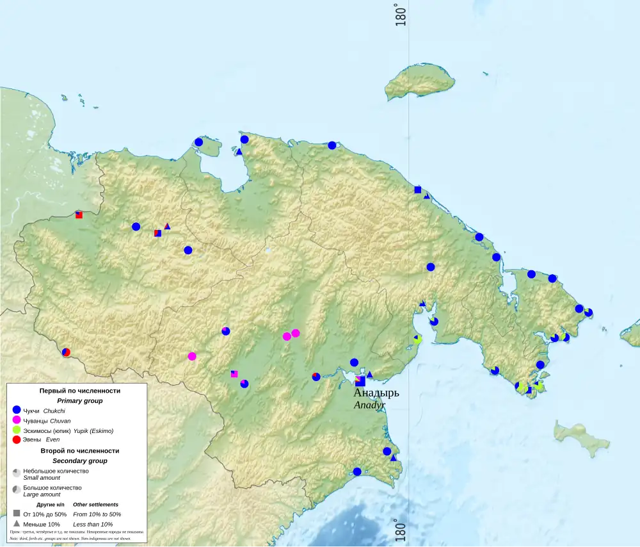Image resolution: width=640 pixels, height=547 pixels.
Task: Select the blue square marker on north coast
Action: [418, 190]
